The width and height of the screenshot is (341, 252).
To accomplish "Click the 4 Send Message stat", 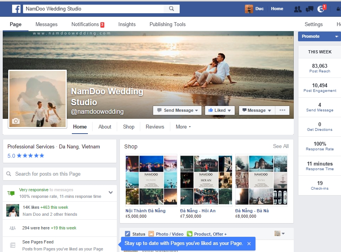I will pos(320,107).
